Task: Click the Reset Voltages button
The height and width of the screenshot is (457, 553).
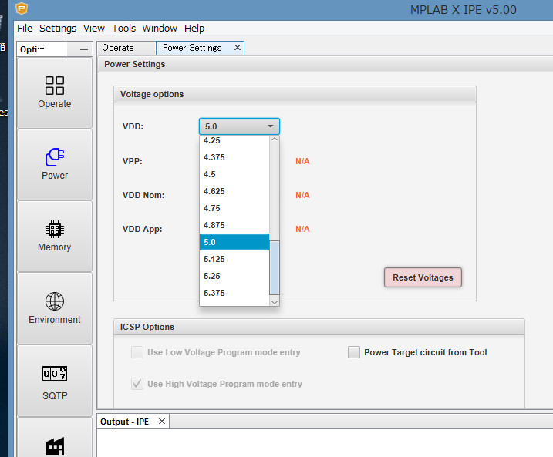Action: click(423, 277)
